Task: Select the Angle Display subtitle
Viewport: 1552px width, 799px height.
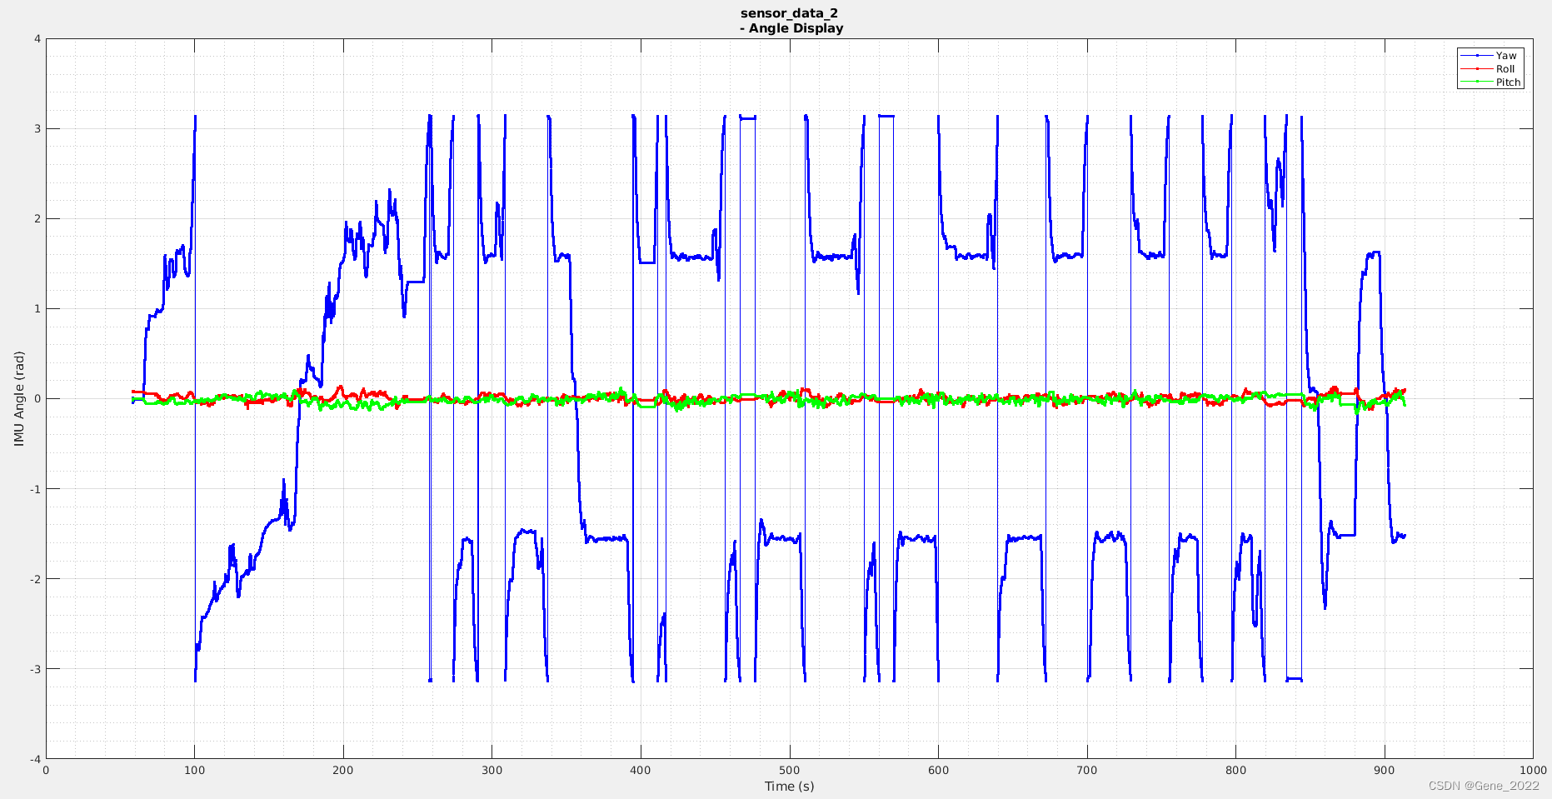Action: pos(791,28)
